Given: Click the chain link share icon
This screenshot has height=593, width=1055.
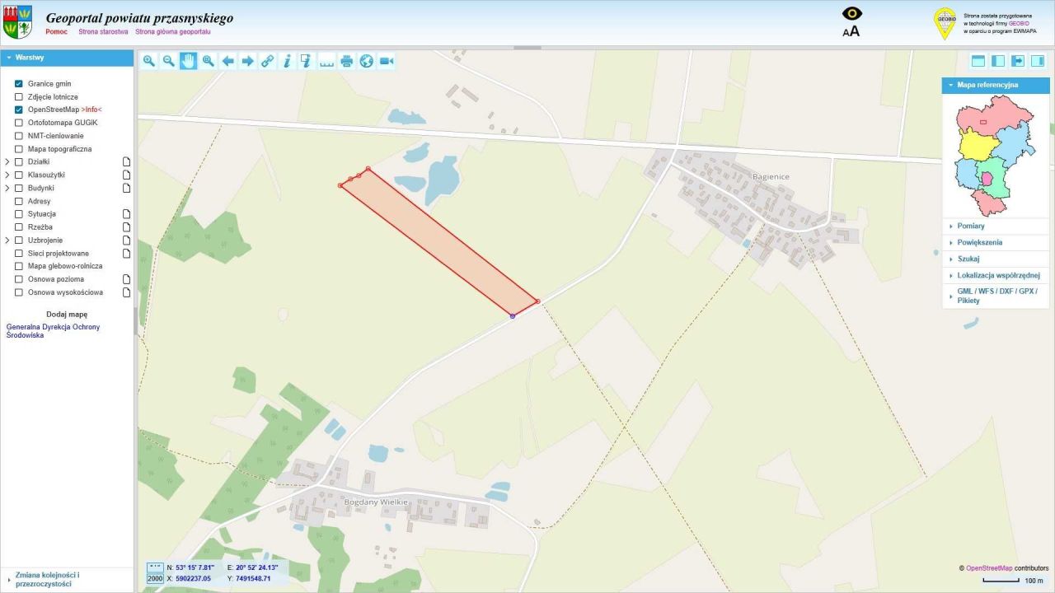Looking at the screenshot, I should tap(267, 61).
